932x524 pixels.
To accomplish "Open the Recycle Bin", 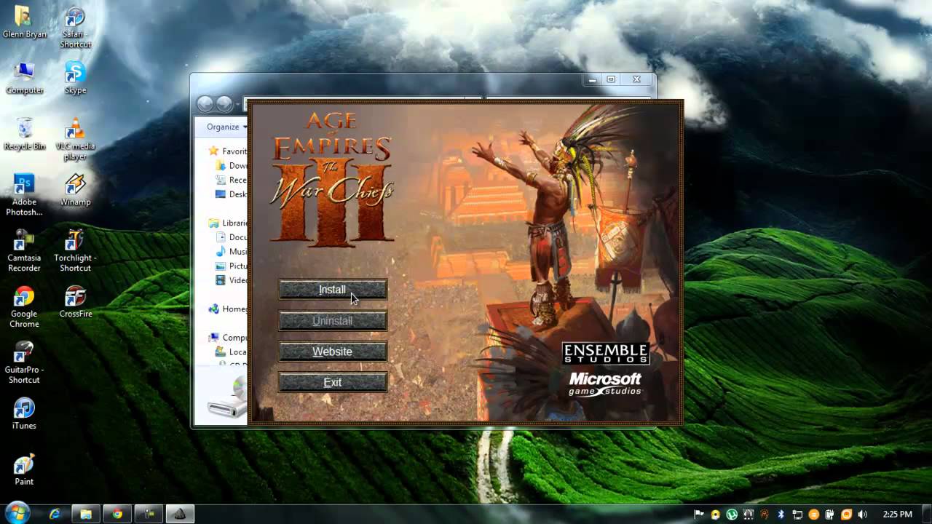I will 24,134.
